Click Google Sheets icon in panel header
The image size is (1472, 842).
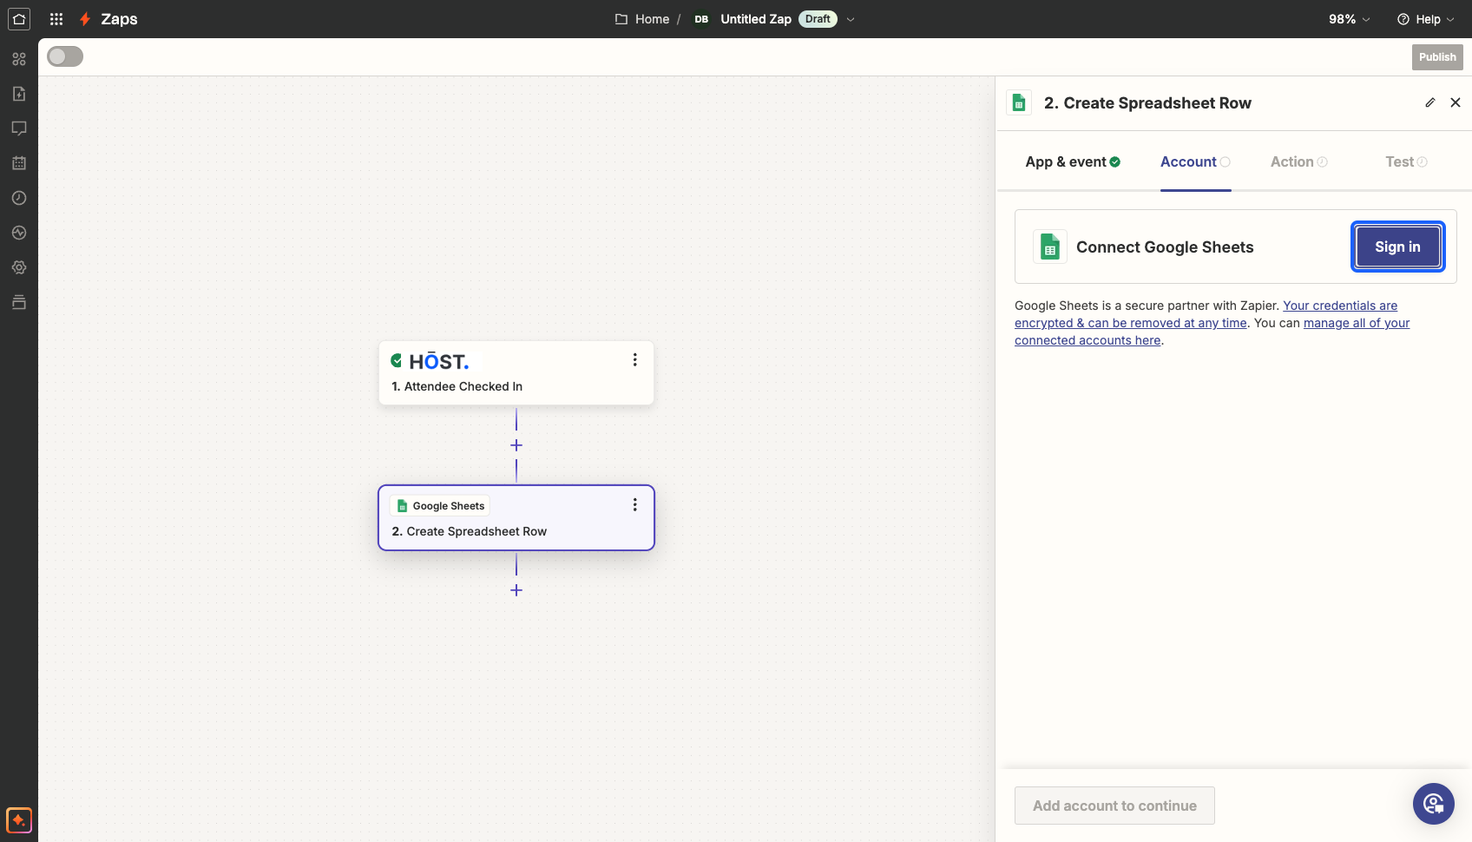click(1020, 102)
